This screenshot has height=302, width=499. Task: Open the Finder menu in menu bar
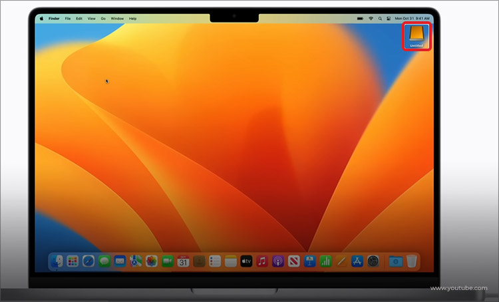[54, 19]
